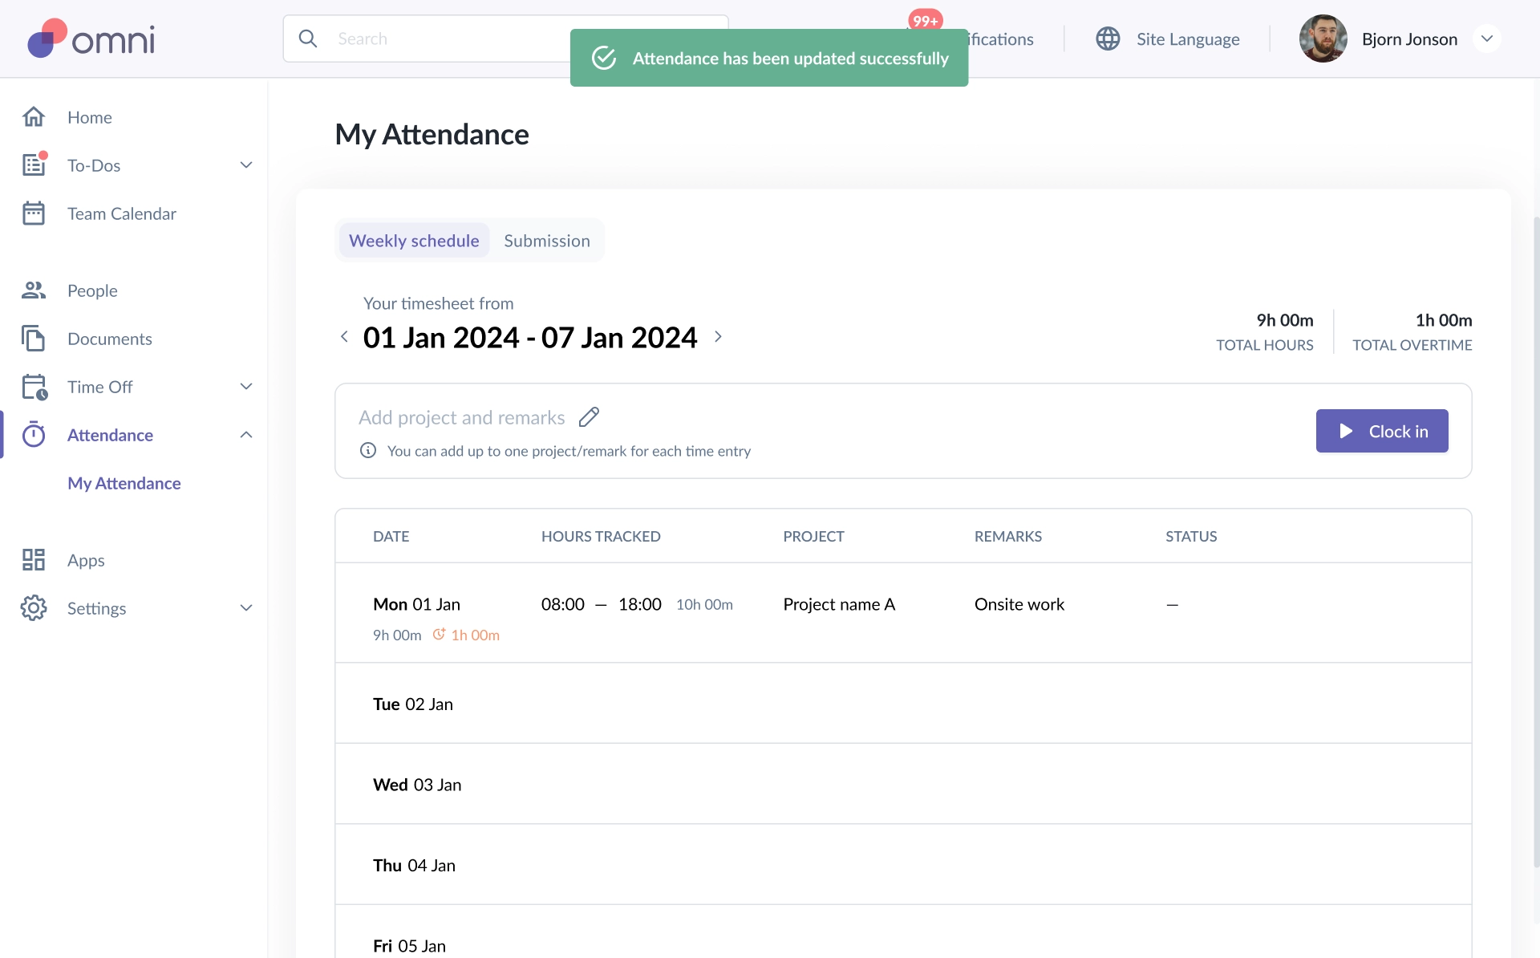
Task: Expand the To-Dos menu chevron
Action: (246, 165)
